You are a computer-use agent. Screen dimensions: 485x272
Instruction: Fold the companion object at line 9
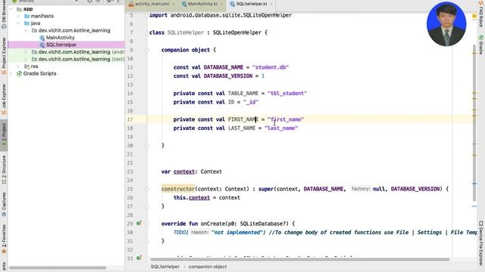pyautogui.click(x=148, y=50)
